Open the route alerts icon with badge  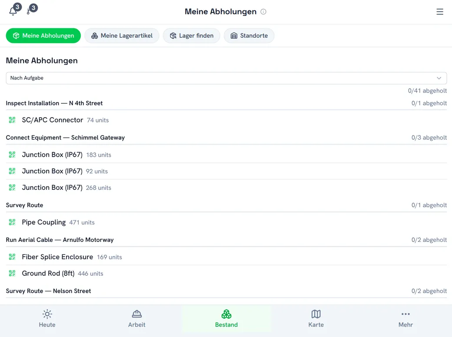click(x=29, y=11)
